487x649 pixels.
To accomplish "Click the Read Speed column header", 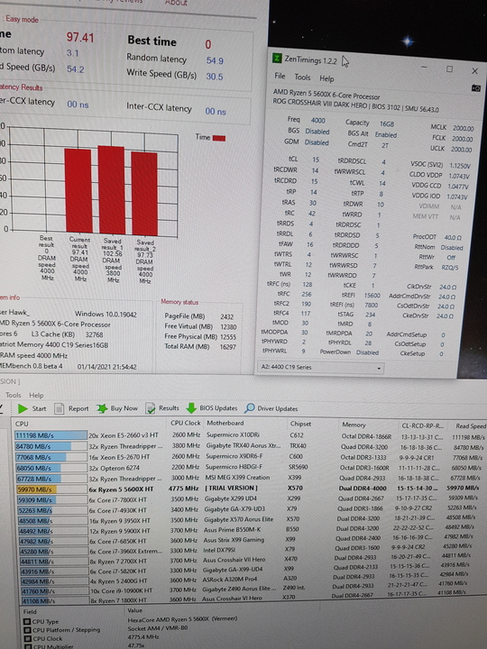I will pyautogui.click(x=471, y=425).
